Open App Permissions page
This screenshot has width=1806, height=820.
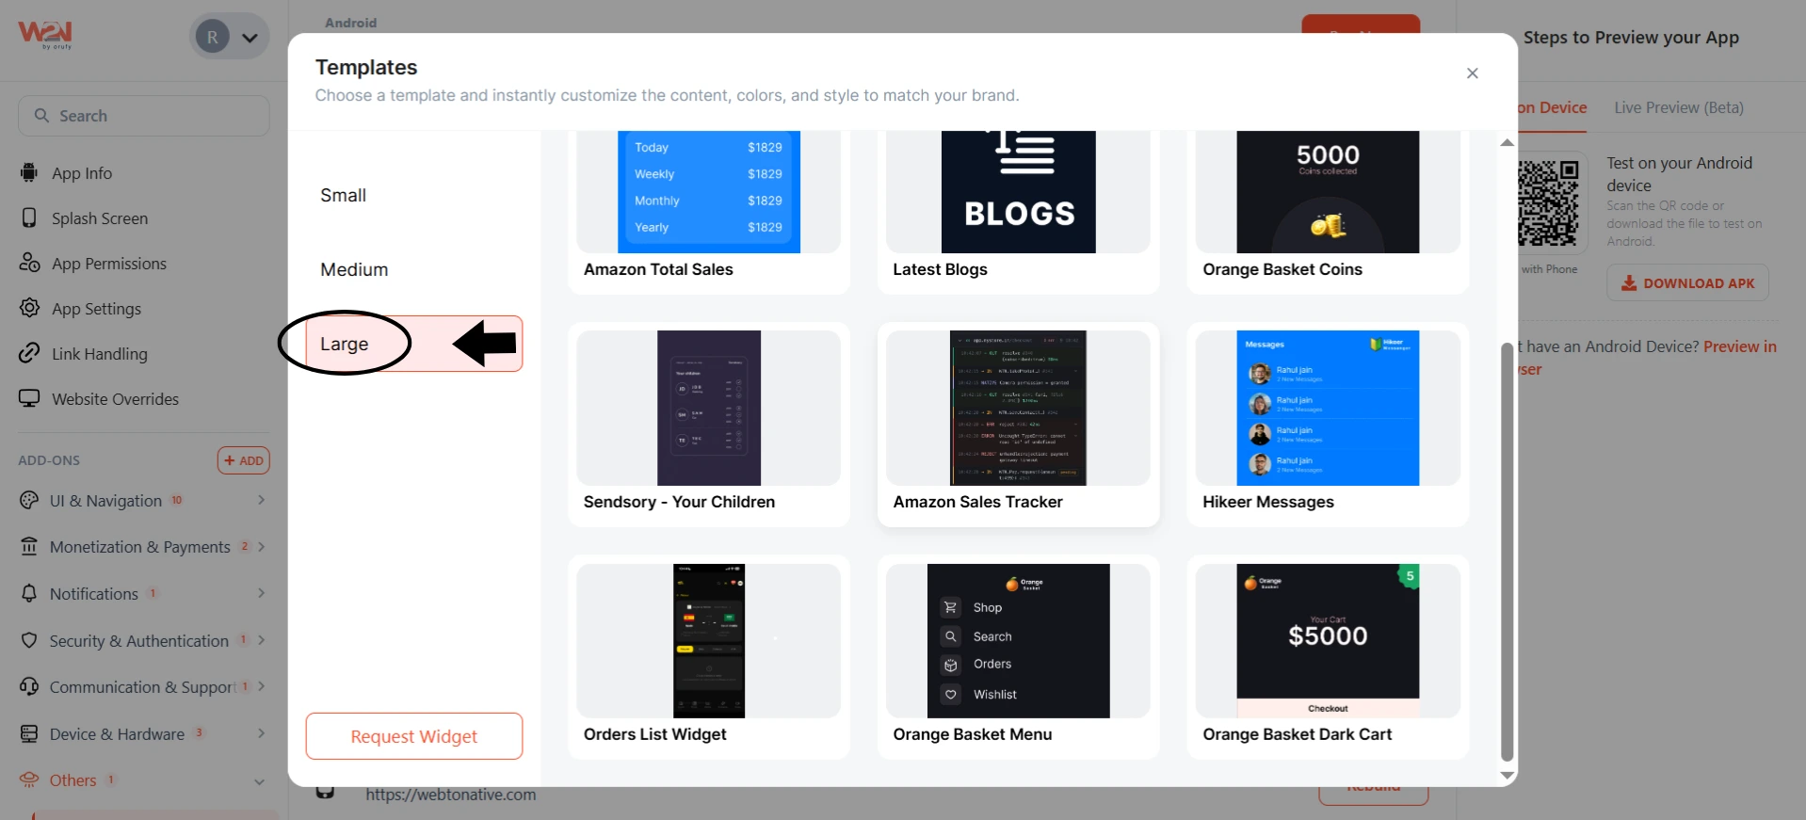coord(109,264)
